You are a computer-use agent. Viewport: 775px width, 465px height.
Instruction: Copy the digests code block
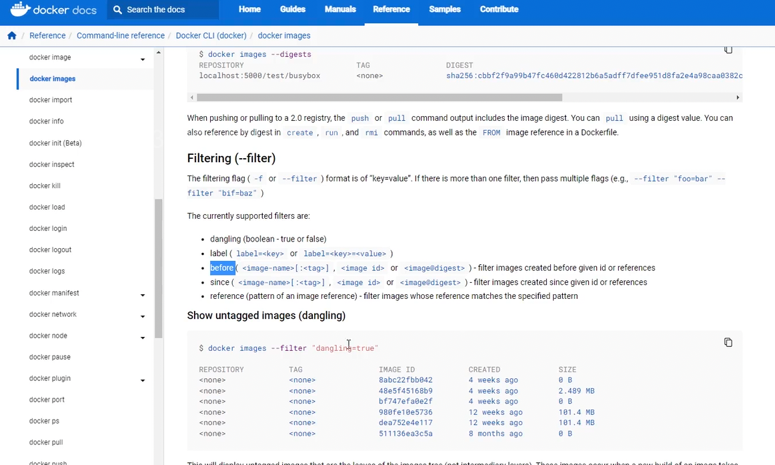click(728, 49)
